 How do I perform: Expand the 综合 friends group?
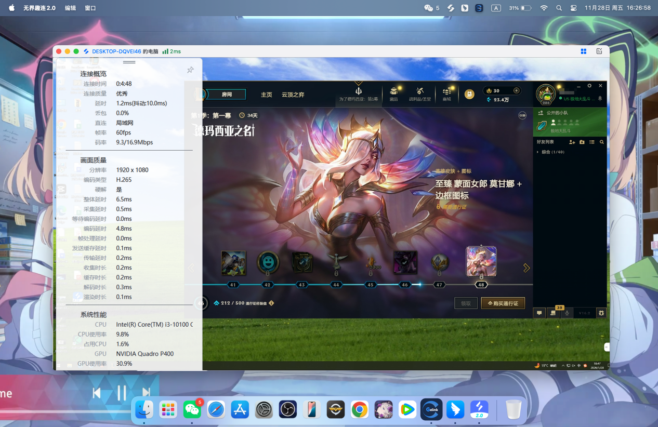pos(538,152)
